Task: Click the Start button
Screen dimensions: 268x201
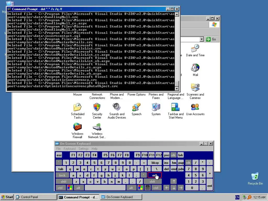Action: click(x=7, y=197)
